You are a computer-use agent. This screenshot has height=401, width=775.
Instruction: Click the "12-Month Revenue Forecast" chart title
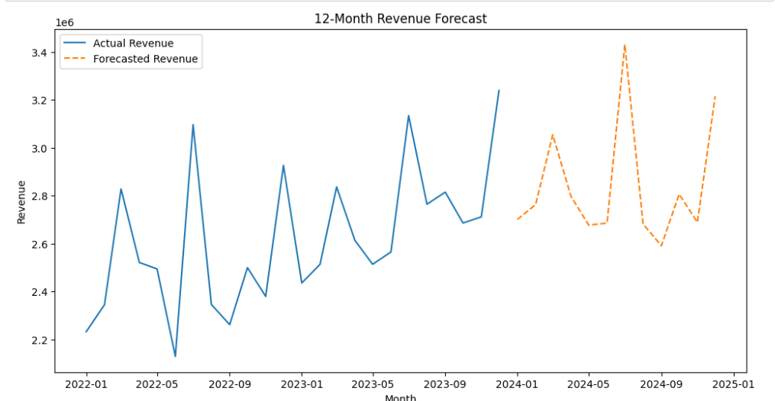tap(400, 18)
